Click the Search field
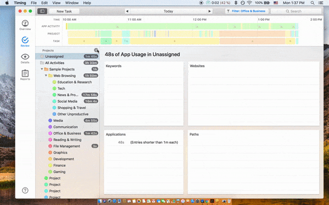 pos(296,11)
